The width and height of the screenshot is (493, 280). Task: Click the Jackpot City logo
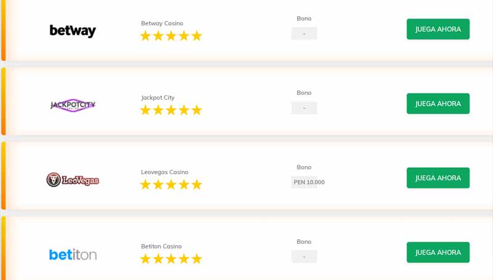pos(73,105)
